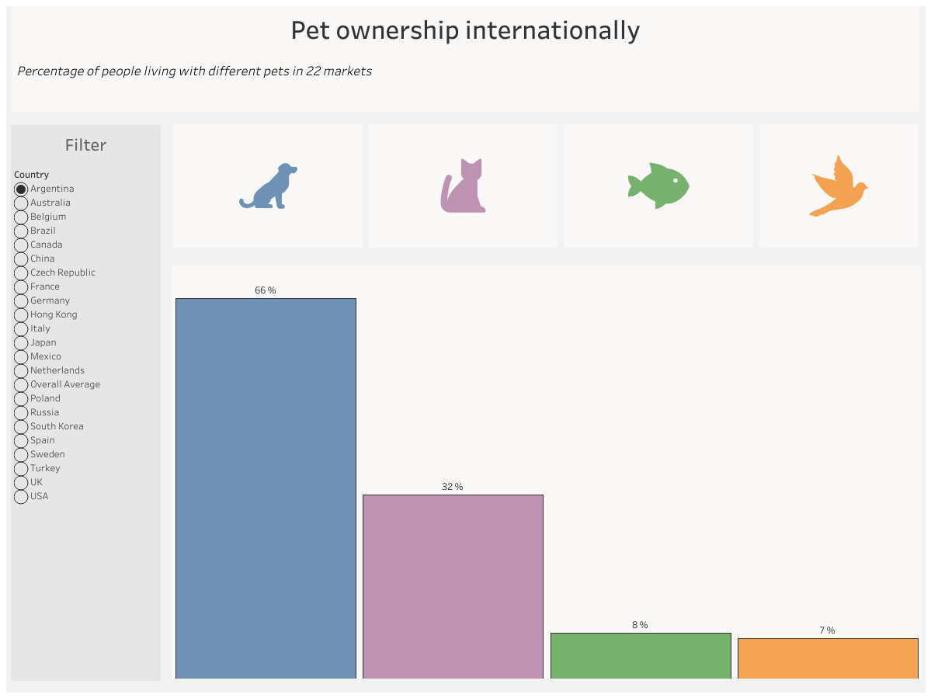This screenshot has height=698, width=931.
Task: Click the orange bird icon
Action: click(839, 186)
